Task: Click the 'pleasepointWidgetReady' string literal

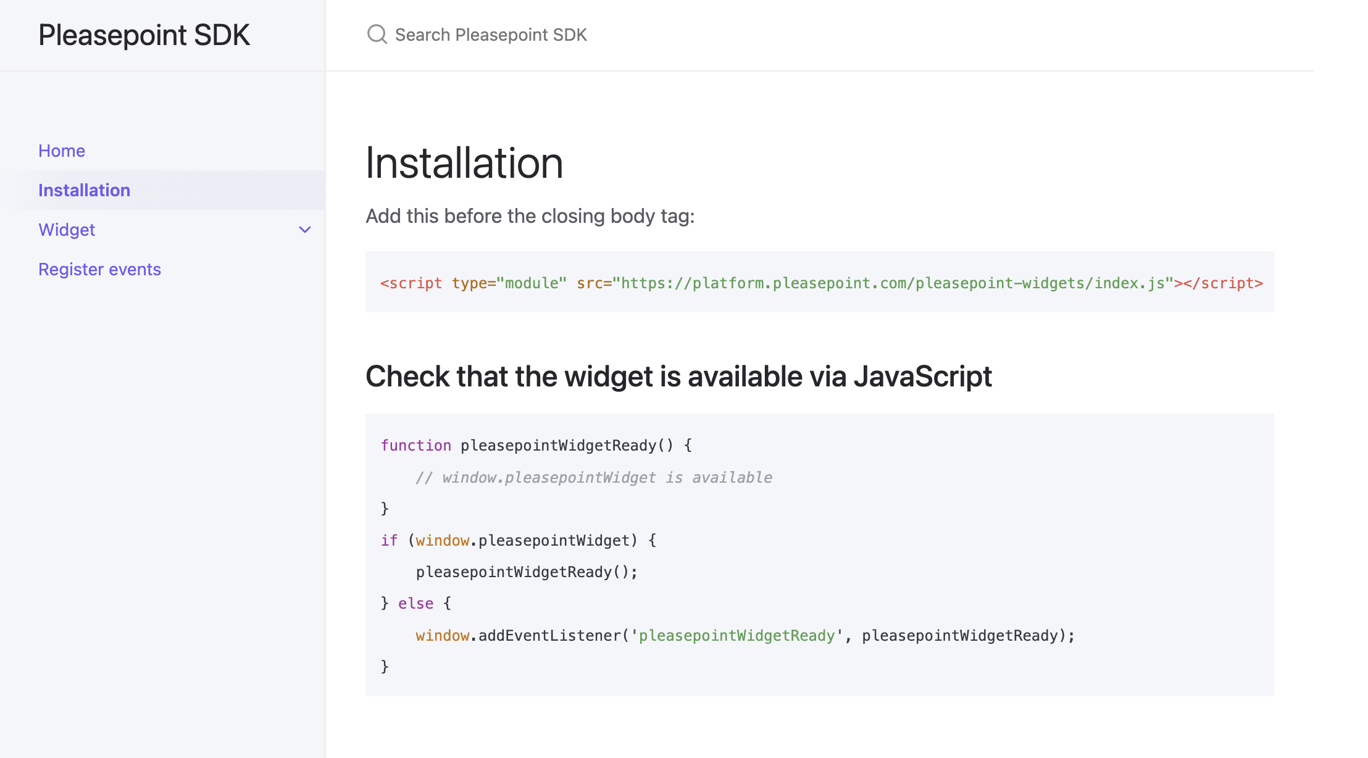Action: point(736,636)
